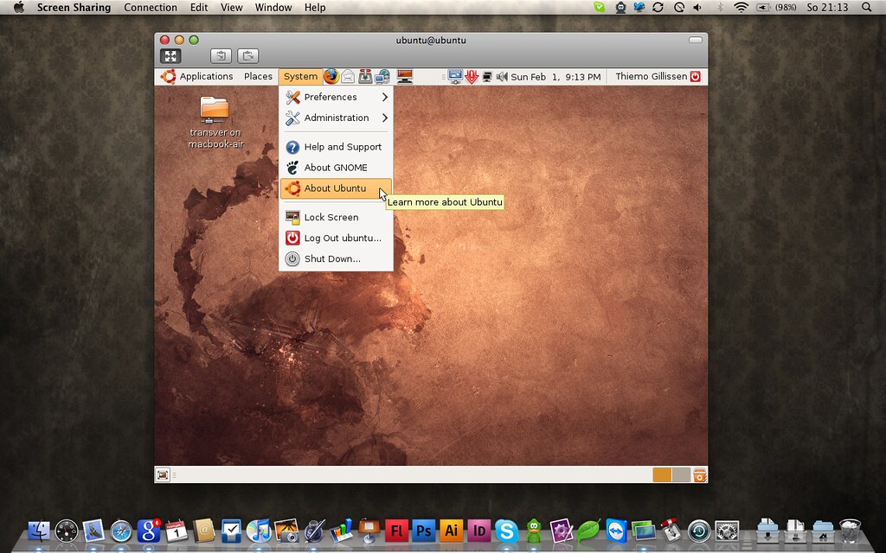Toggle the toolbar pill button of ubuntu@ubuntu window
This screenshot has width=886, height=553.
point(696,40)
